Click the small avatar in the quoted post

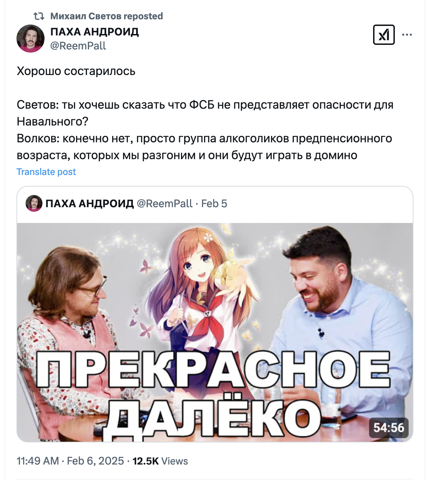click(x=34, y=203)
